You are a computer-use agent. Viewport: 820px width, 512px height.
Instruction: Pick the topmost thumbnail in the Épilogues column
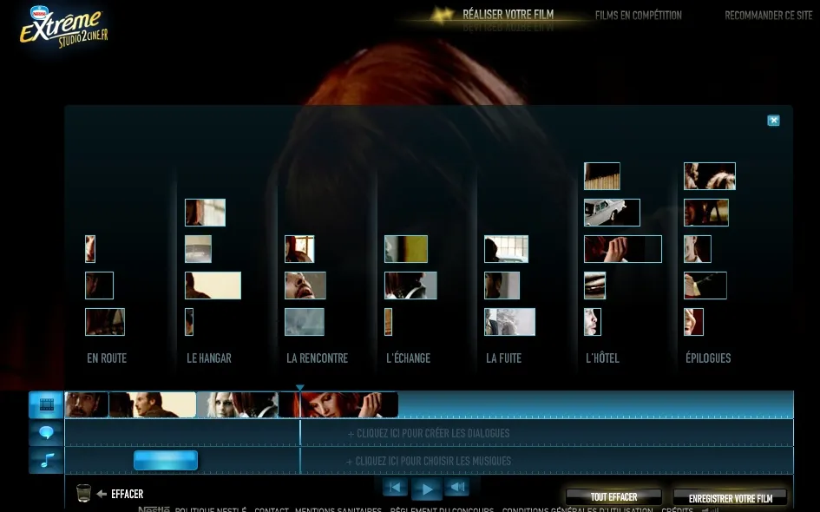(710, 175)
